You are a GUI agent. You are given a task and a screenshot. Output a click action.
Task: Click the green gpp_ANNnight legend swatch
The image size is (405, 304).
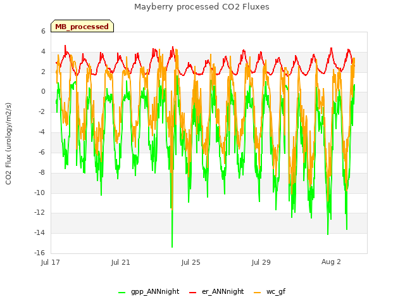121,293
